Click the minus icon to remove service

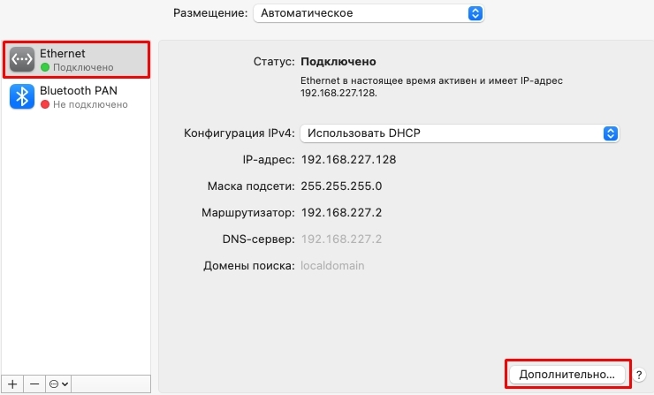click(x=34, y=384)
